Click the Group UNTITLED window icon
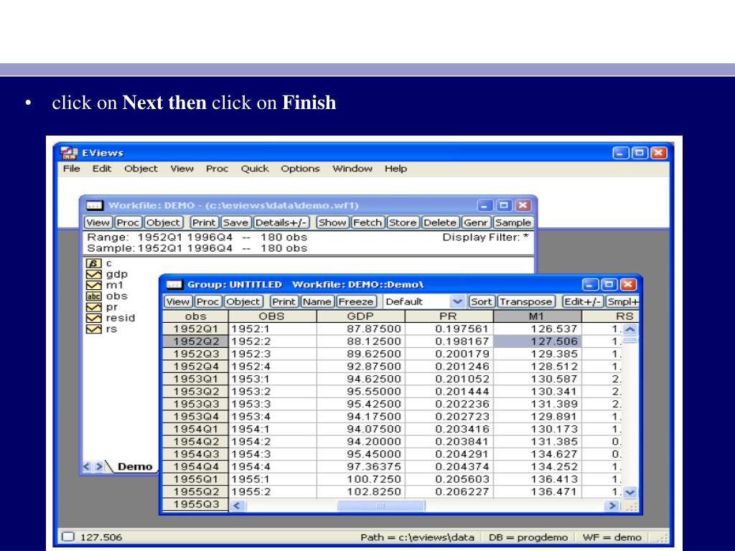The height and width of the screenshot is (551, 735). click(x=174, y=284)
